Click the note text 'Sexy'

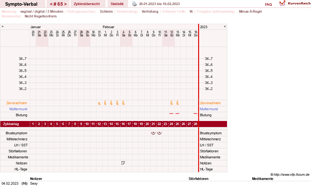pyautogui.click(x=34, y=183)
